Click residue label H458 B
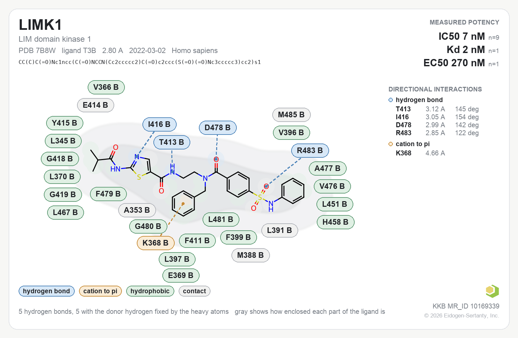Viewport: 518px width, 338px height. pyautogui.click(x=335, y=222)
